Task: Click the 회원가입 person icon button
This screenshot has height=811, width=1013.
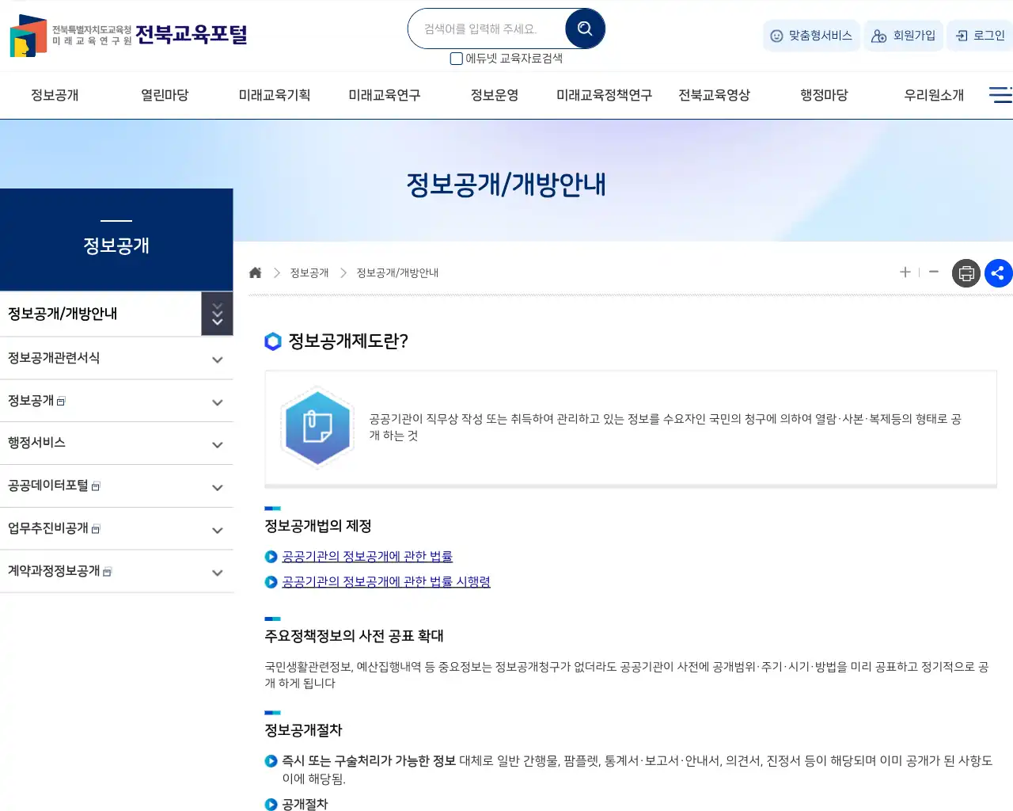Action: 903,36
